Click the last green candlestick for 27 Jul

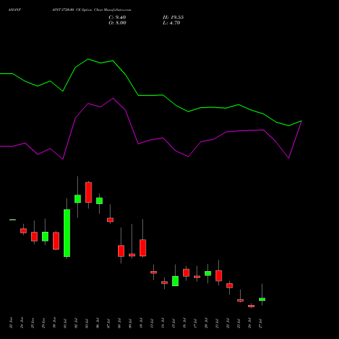pyautogui.click(x=262, y=299)
